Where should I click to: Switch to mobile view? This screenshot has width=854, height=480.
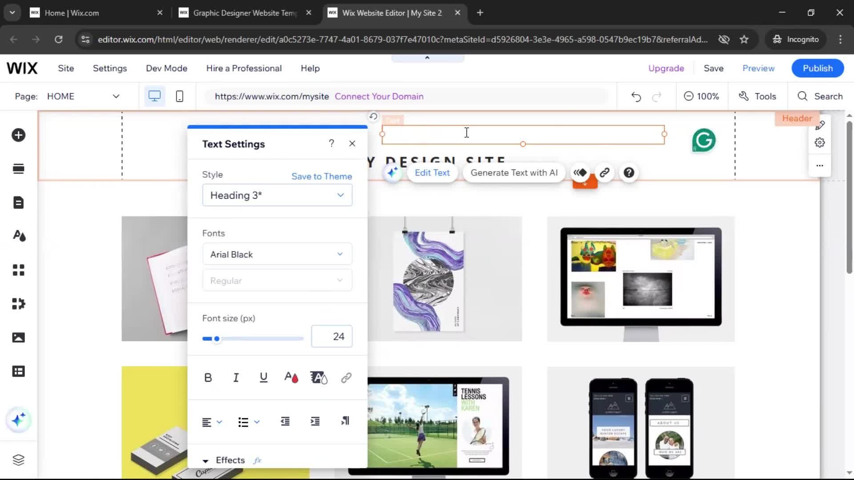(x=180, y=96)
